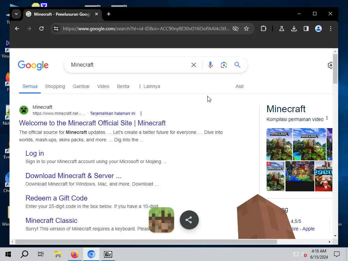
Task: Clear the search box with X icon
Action: point(193,65)
